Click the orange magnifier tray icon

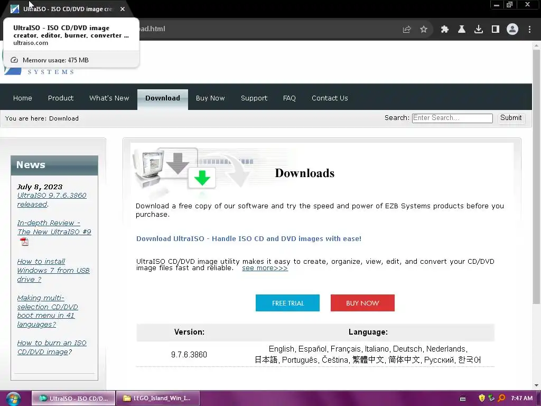click(501, 398)
